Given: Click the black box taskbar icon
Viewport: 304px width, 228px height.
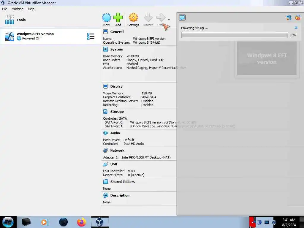Looking at the screenshot, I should coord(26,222).
